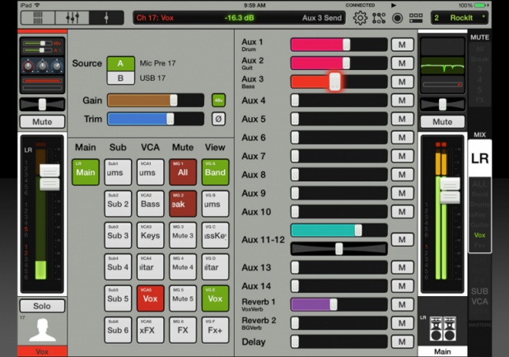Image resolution: width=509 pixels, height=357 pixels.
Task: Select source B USB 17
Action: click(121, 78)
